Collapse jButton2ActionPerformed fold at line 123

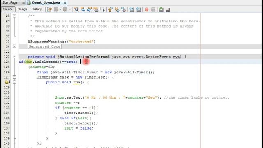point(14,57)
